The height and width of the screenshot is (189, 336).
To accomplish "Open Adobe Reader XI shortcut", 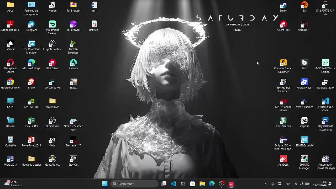I will pyautogui.click(x=10, y=26).
